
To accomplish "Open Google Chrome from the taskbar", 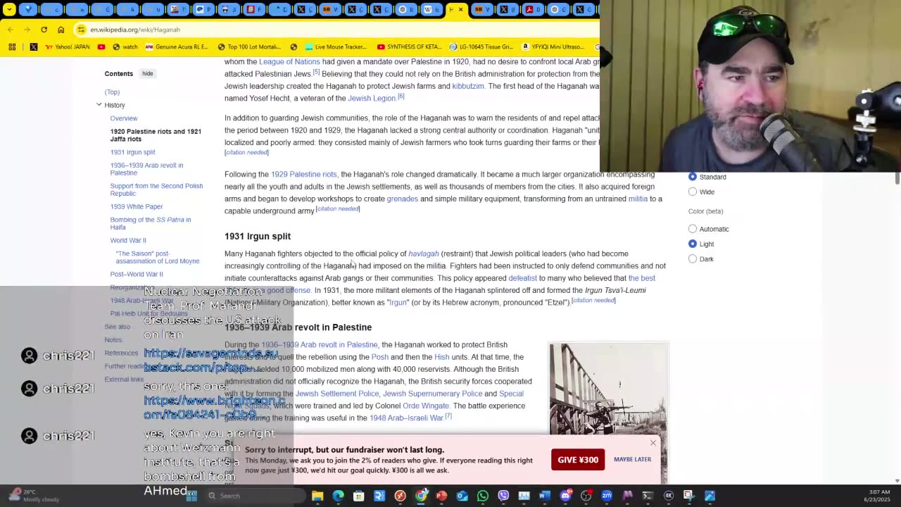I will click(x=421, y=496).
